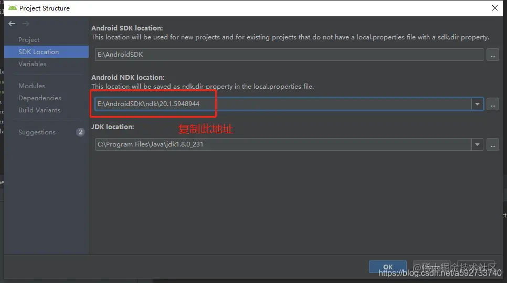This screenshot has width=507, height=283.
Task: Browse for Android SDK location folder
Action: point(493,55)
